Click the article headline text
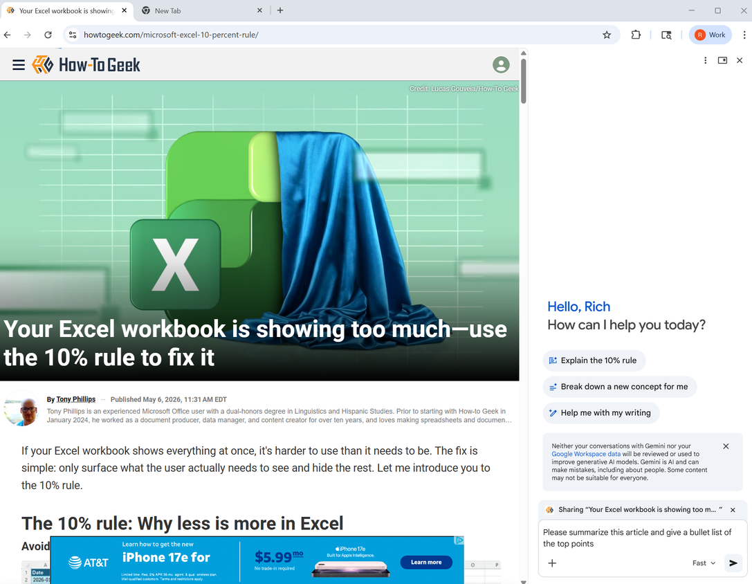 point(255,343)
